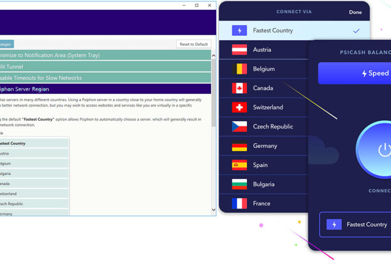The image size is (391, 260).
Task: Click the Austria flag icon
Action: click(x=239, y=49)
